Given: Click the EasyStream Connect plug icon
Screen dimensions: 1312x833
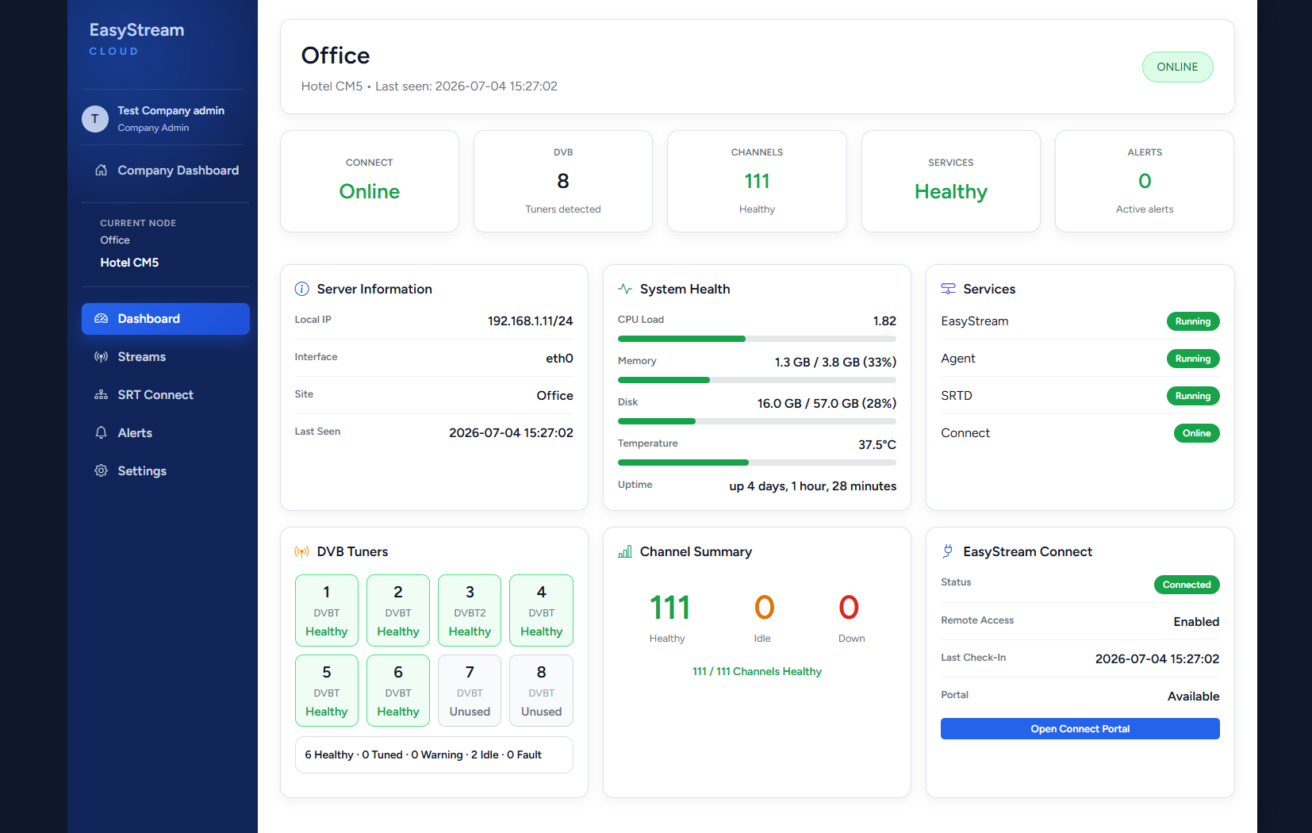Looking at the screenshot, I should (x=948, y=551).
